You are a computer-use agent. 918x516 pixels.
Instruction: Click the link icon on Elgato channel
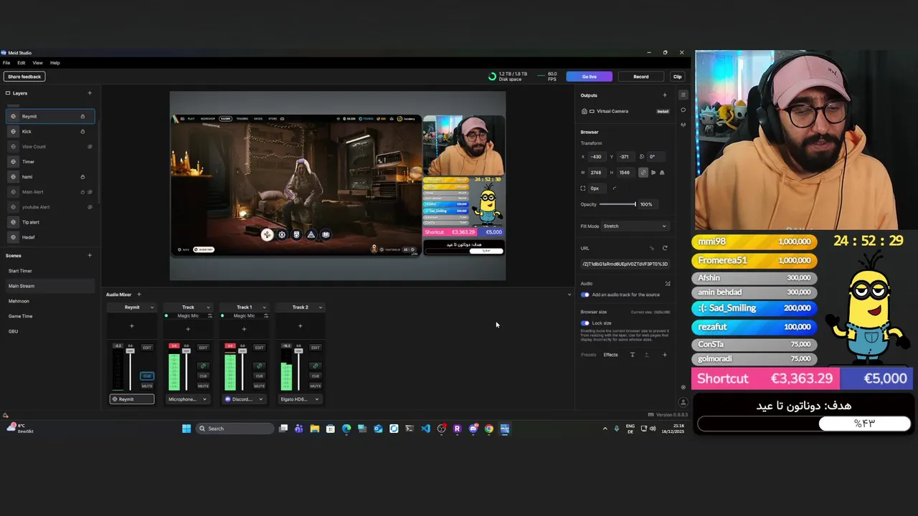point(315,365)
